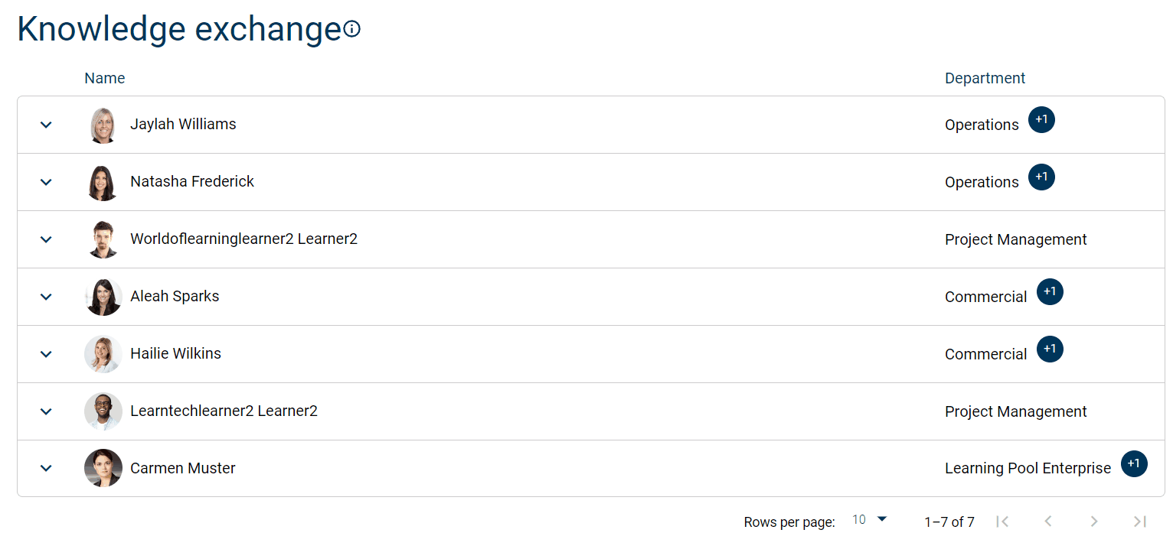
Task: Click Jaylah Williams' +1 department badge
Action: (x=1041, y=120)
